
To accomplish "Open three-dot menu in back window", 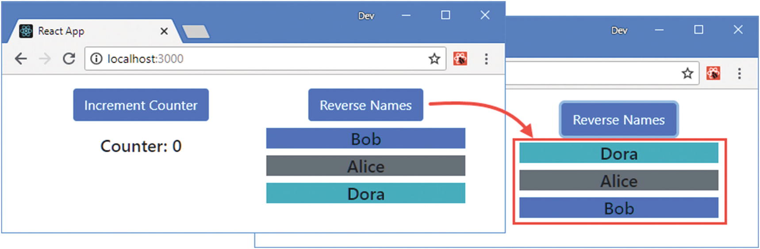I will [739, 73].
